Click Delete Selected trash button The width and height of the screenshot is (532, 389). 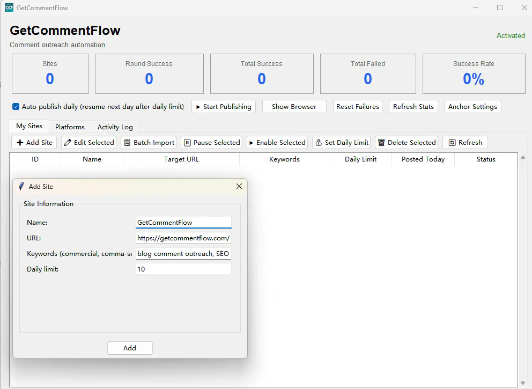tap(407, 143)
